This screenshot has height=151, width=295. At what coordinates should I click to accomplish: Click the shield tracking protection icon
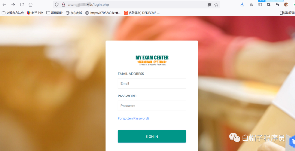pos(57,5)
